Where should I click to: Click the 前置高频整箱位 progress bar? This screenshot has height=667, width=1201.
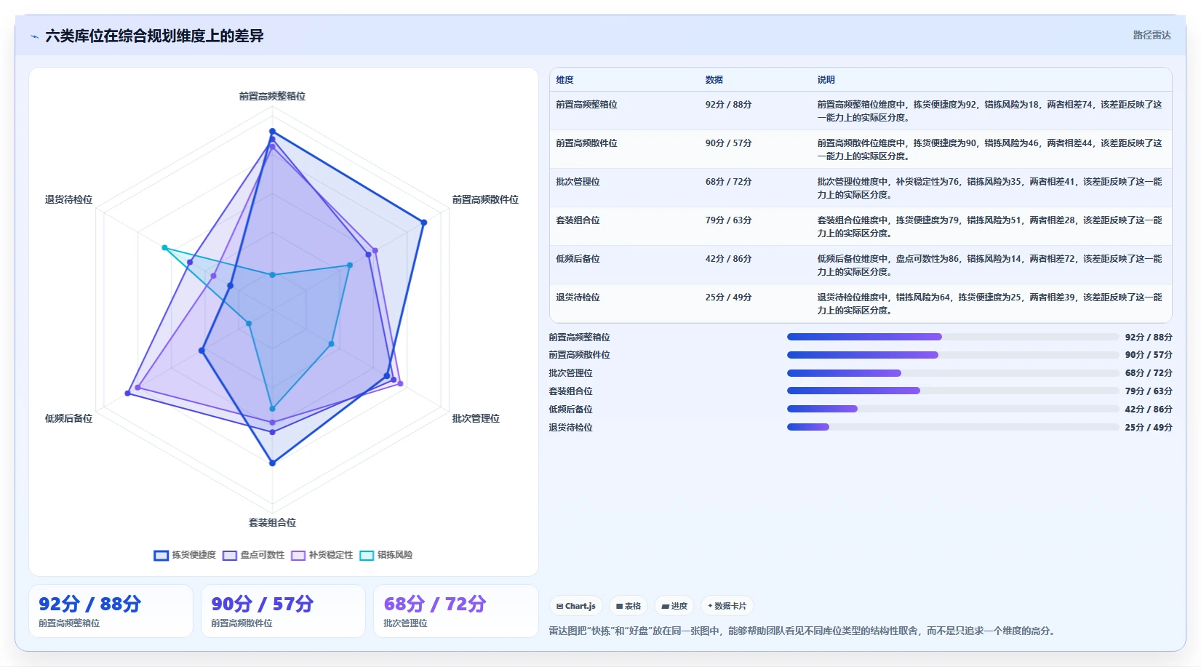tap(953, 337)
